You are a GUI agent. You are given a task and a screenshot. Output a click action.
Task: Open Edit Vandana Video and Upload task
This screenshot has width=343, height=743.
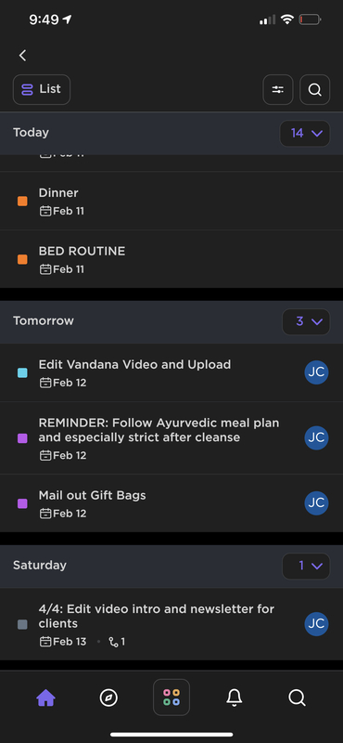point(171,373)
